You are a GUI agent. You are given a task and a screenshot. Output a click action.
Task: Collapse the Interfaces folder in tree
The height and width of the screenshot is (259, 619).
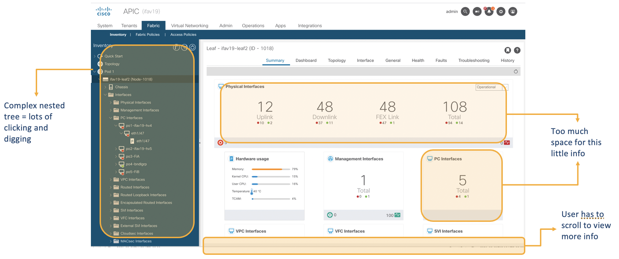105,95
